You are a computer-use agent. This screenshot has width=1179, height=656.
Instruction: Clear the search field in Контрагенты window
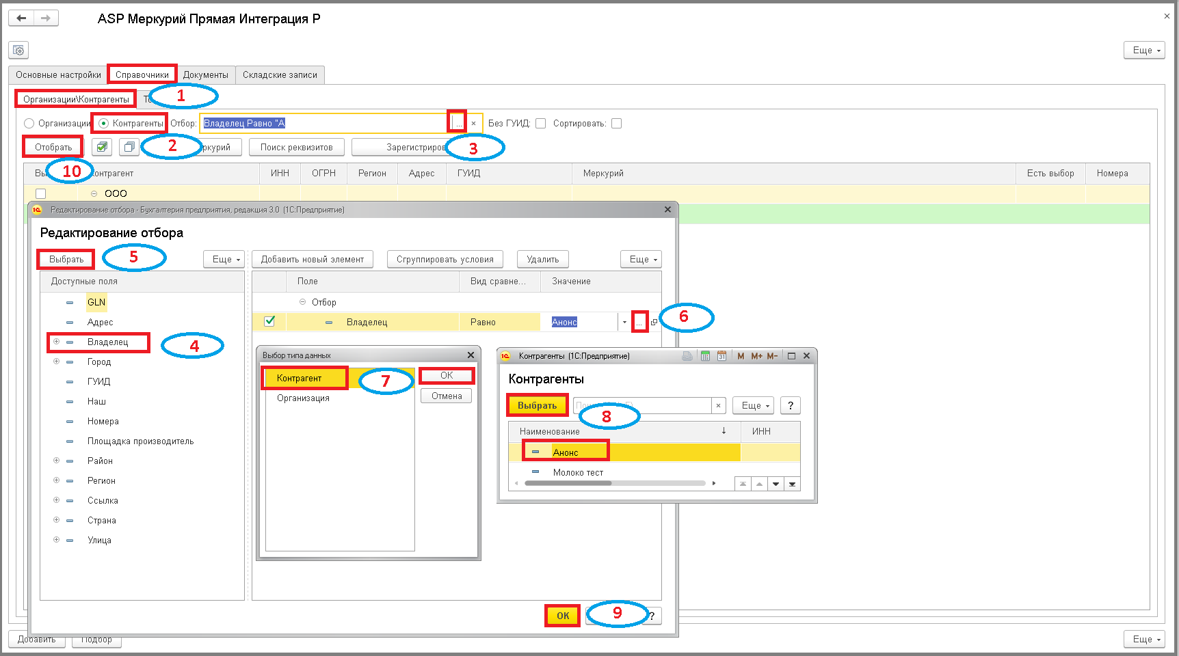(x=718, y=406)
